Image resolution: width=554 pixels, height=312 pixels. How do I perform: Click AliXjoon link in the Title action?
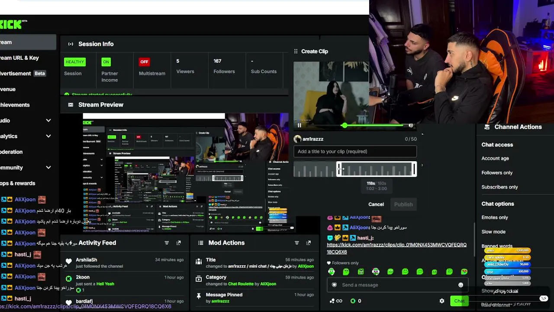point(306,266)
